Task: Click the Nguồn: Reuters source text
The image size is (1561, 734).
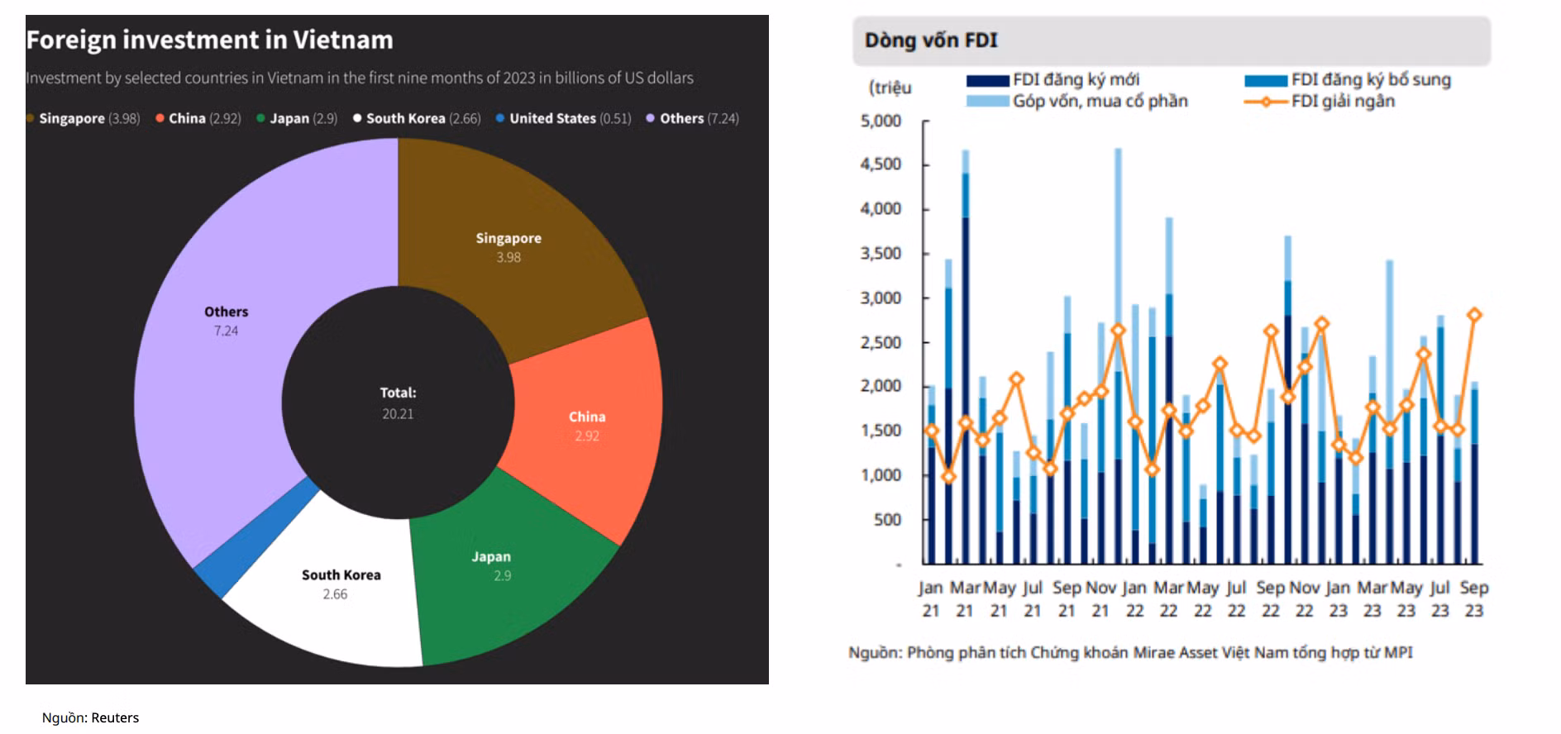Action: pos(90,717)
